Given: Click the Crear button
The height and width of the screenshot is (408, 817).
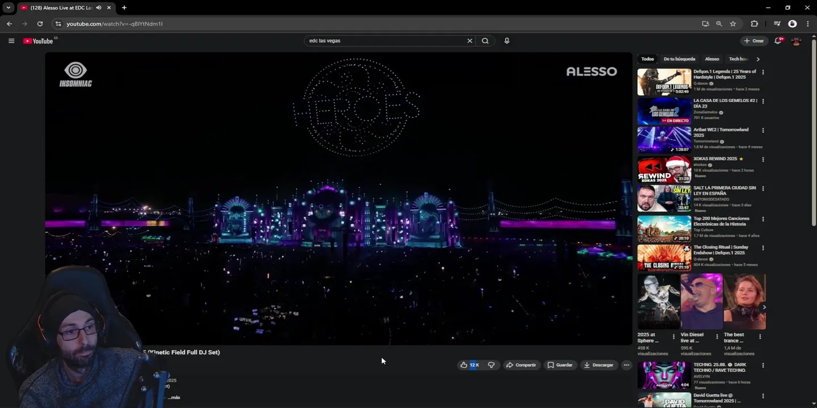Looking at the screenshot, I should pyautogui.click(x=754, y=41).
